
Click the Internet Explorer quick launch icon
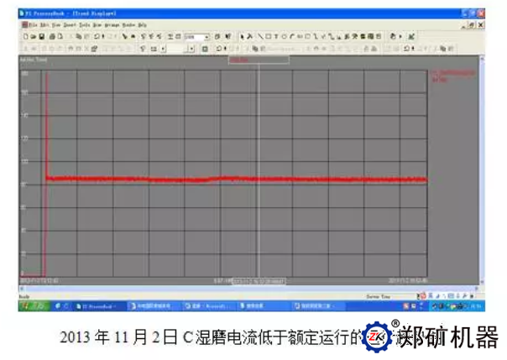tap(58, 306)
